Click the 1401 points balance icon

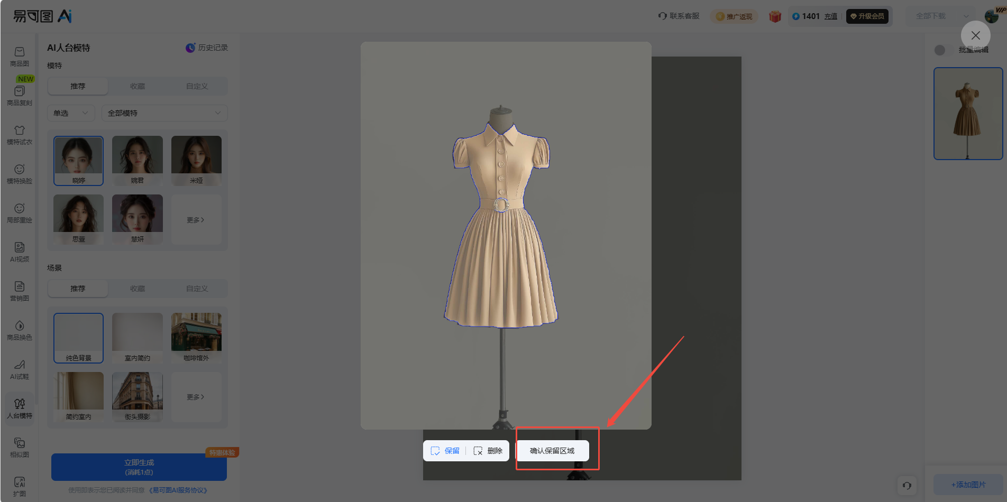[795, 16]
